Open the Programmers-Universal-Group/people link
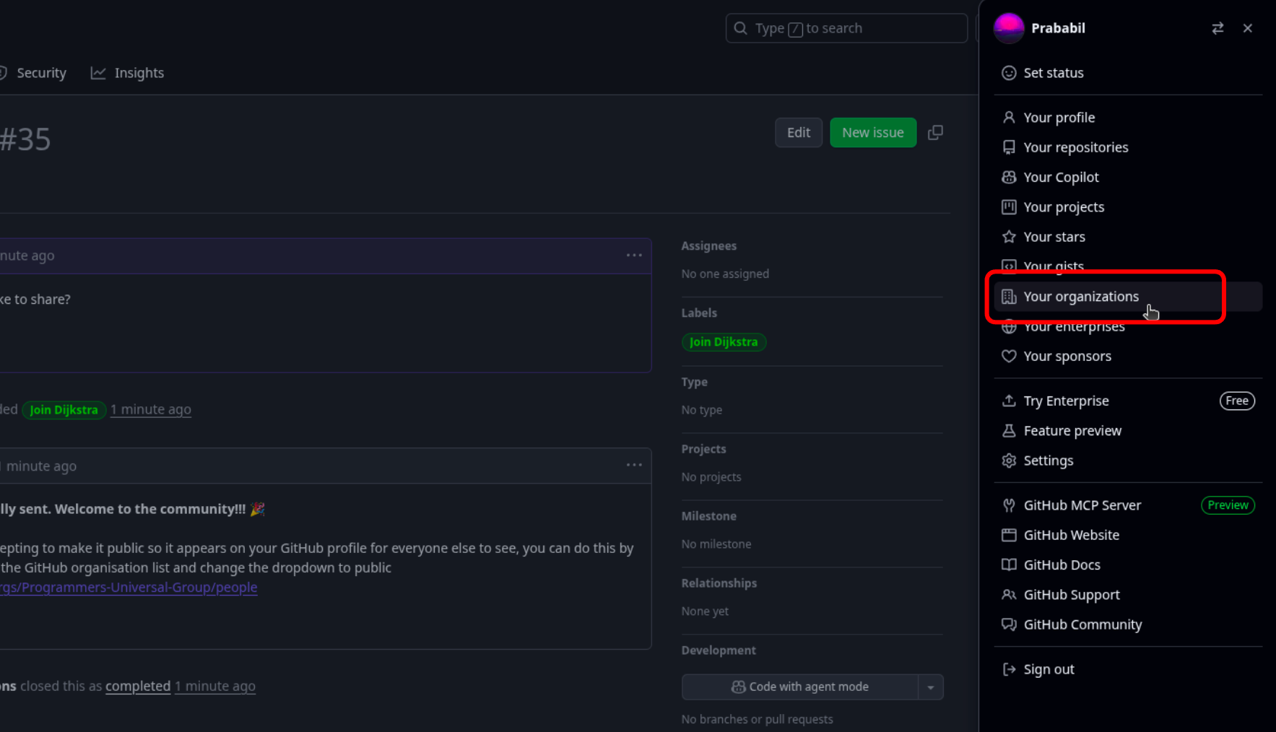Screen dimensions: 1276x732 [129, 587]
